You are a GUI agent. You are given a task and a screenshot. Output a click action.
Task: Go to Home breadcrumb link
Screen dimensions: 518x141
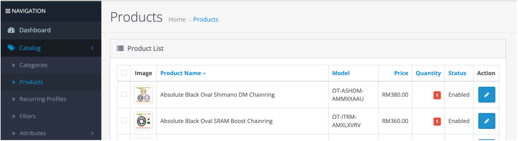click(x=177, y=20)
